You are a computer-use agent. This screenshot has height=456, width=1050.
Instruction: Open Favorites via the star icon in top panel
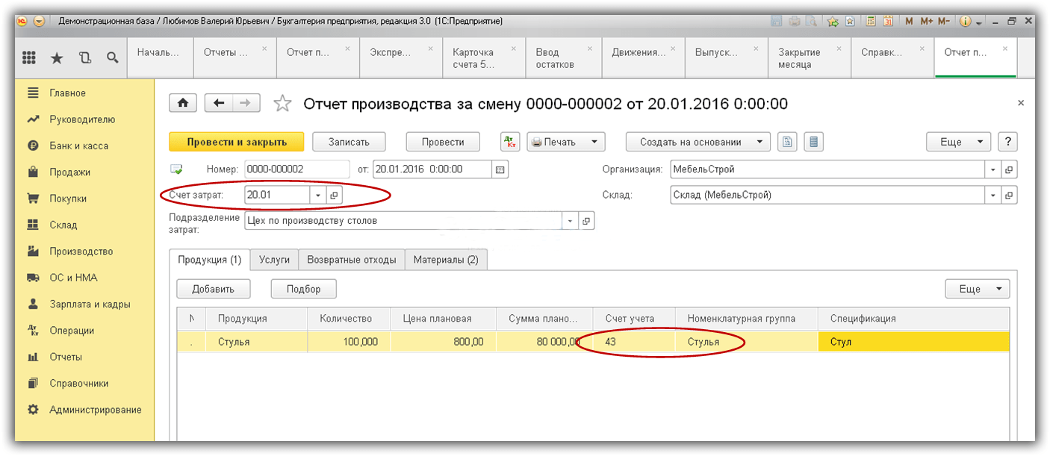pyautogui.click(x=57, y=57)
